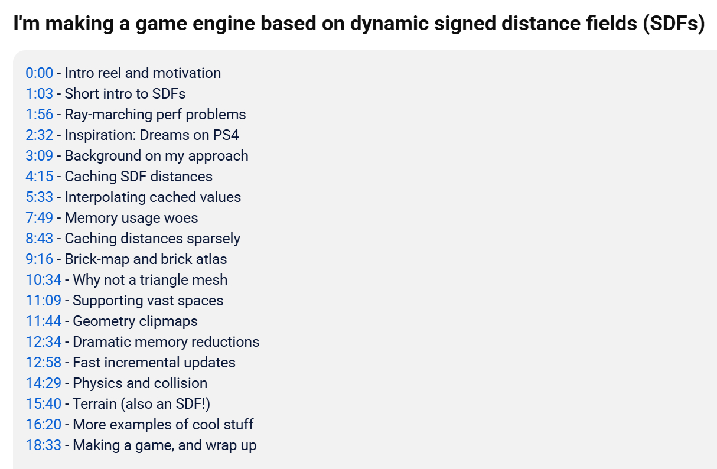Image resolution: width=717 pixels, height=469 pixels.
Task: Jump to 11:09 supporting vast spaces
Action: pos(43,301)
